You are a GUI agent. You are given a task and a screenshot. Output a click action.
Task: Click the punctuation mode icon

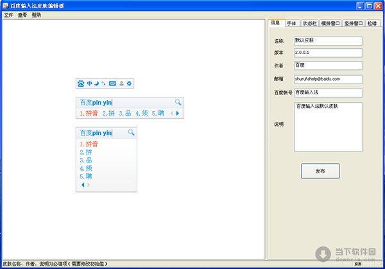pyautogui.click(x=103, y=83)
